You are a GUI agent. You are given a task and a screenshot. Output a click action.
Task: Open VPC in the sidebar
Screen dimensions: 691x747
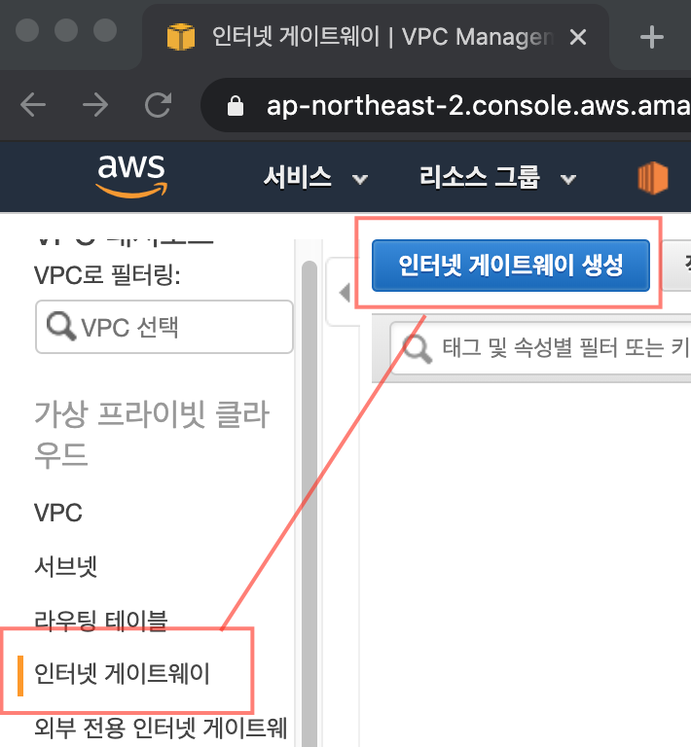pos(58,514)
